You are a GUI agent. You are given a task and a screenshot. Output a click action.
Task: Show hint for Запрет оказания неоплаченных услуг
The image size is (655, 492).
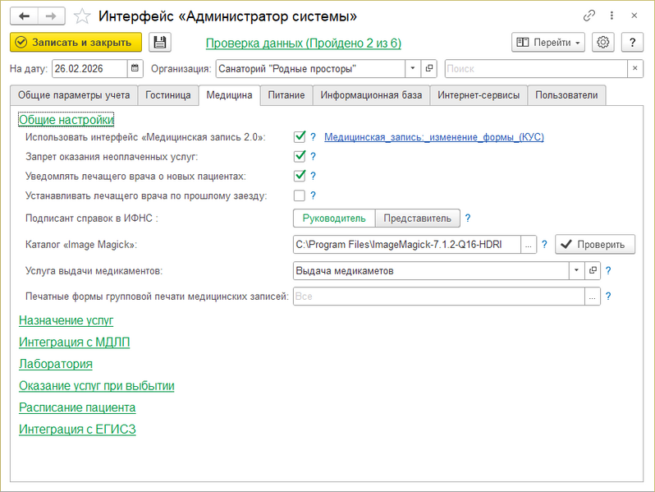point(313,157)
